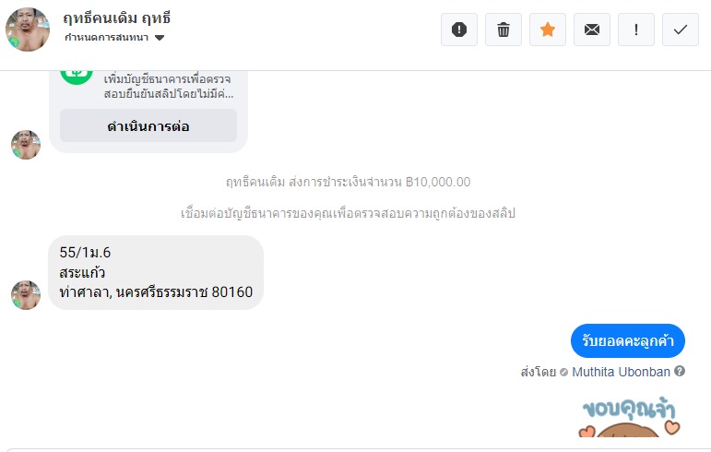This screenshot has height=452, width=711.
Task: Mark conversation as spam with octagon icon
Action: click(459, 30)
